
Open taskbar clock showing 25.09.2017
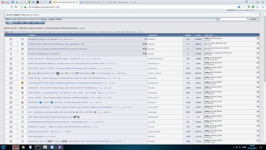coord(252,147)
